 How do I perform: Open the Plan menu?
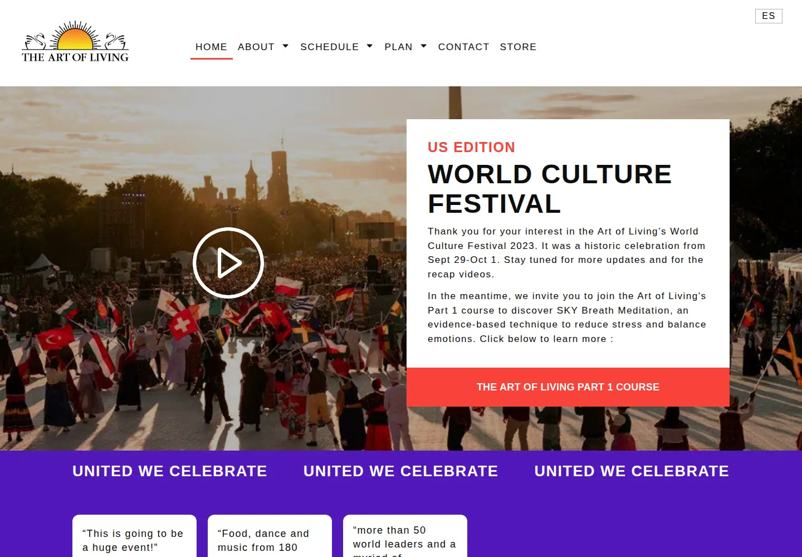tap(398, 47)
